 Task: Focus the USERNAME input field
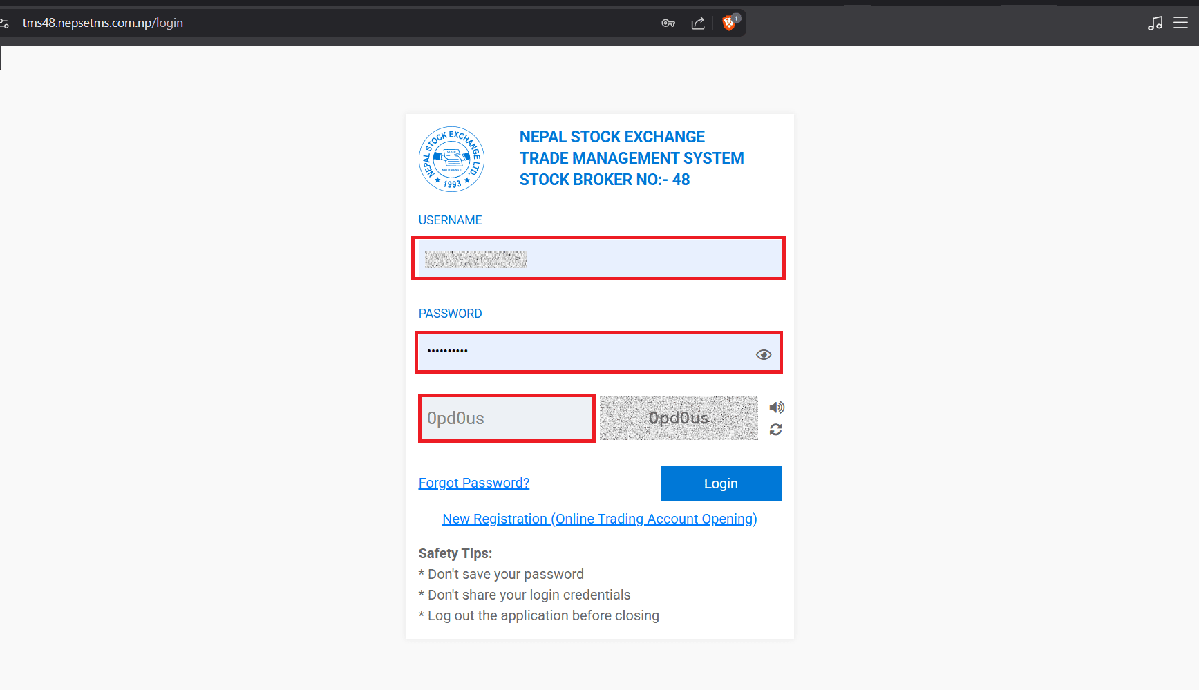[x=598, y=258]
